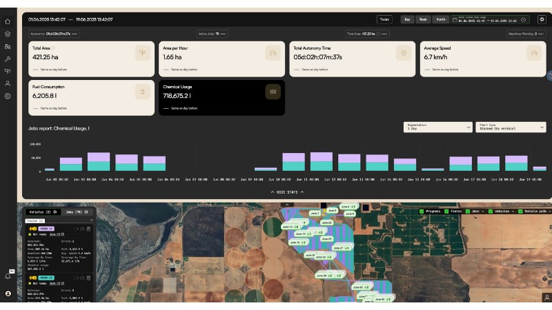The height and width of the screenshot is (310, 552).
Task: Click the date range input field
Action: (491, 20)
